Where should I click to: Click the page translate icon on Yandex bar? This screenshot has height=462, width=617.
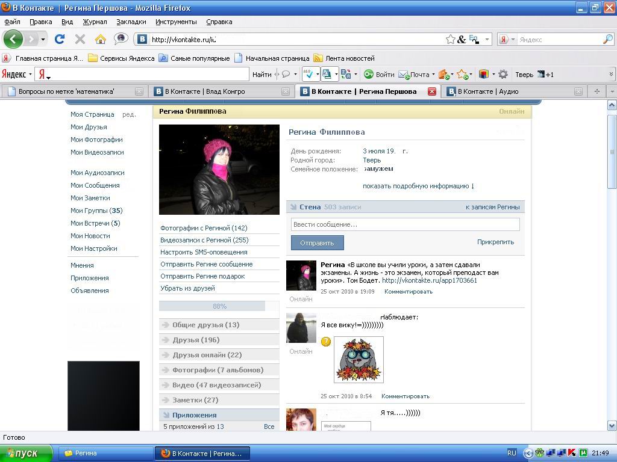pos(327,74)
